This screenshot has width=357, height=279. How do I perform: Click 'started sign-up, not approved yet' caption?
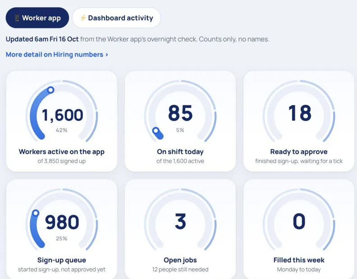tap(61, 270)
